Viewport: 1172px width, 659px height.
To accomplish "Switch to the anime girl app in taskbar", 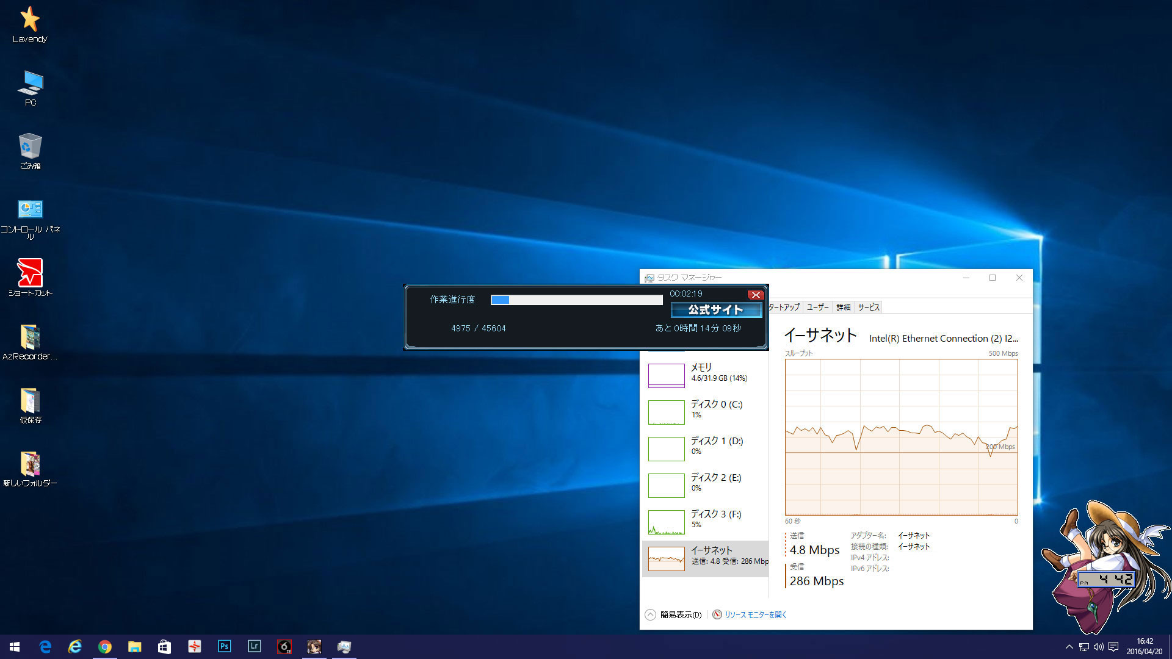I will pos(314,647).
